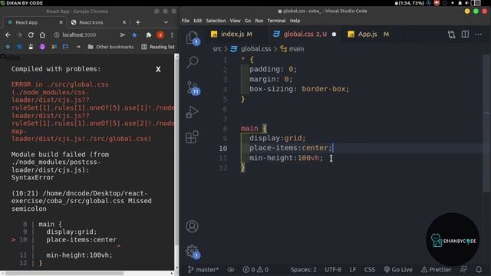Viewport: 491px width, 276px height.
Task: Open the VS Code Explorer view
Action: click(x=193, y=38)
